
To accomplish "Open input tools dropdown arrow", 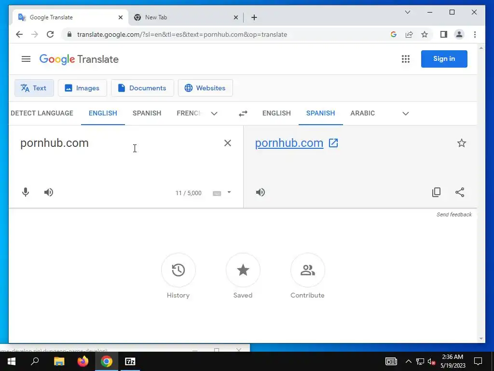I will tap(229, 192).
